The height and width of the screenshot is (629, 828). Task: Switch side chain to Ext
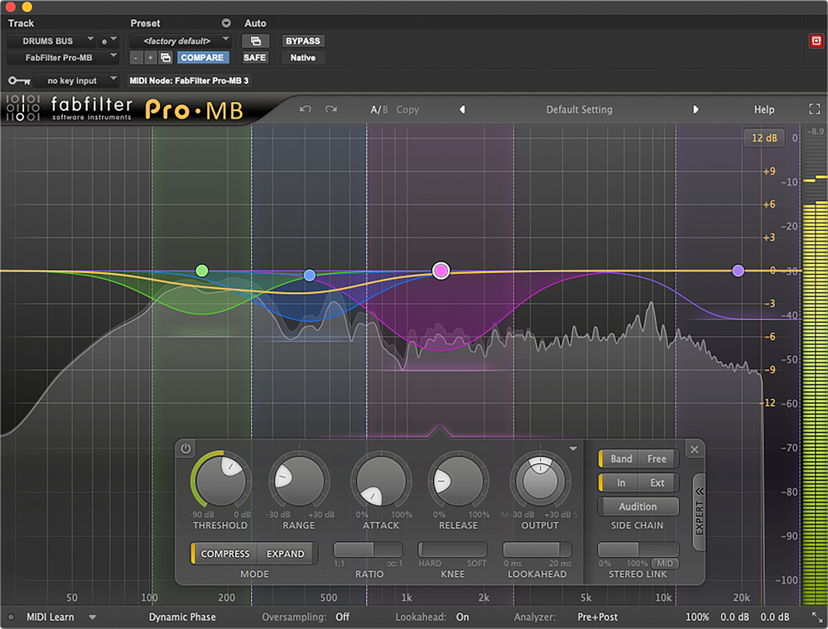coord(657,483)
